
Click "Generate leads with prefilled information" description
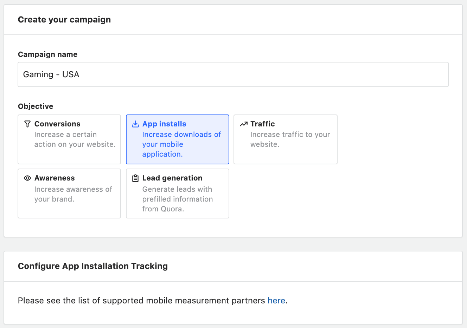[177, 199]
